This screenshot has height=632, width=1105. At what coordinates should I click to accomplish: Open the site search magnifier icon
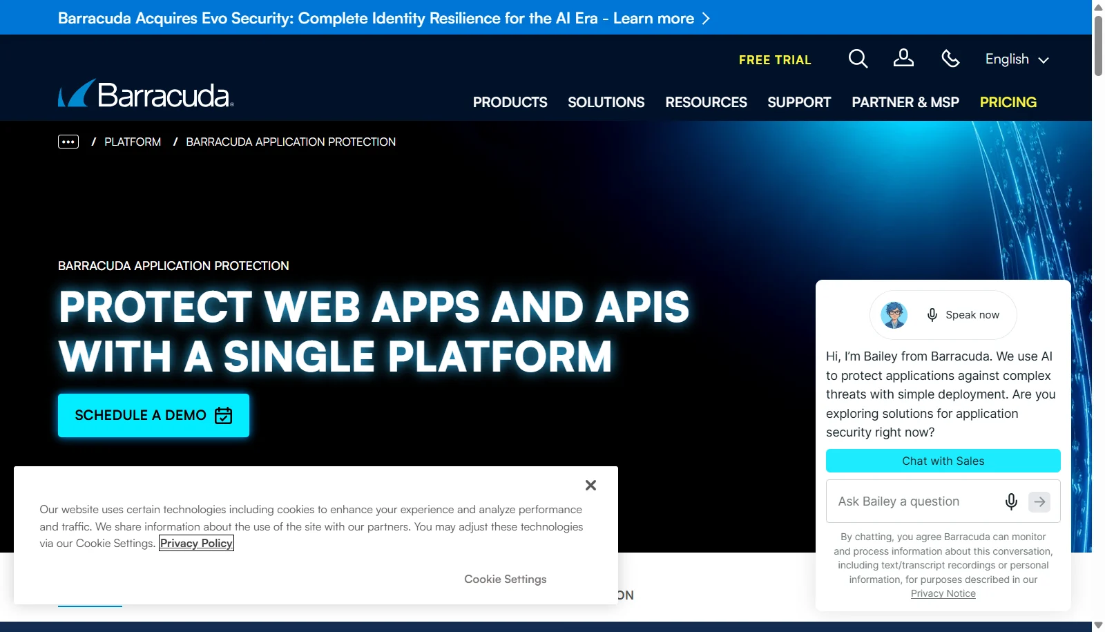pyautogui.click(x=858, y=59)
